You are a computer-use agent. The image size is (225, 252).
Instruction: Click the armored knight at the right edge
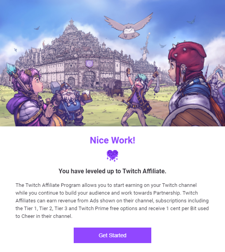pyautogui.click(x=217, y=90)
